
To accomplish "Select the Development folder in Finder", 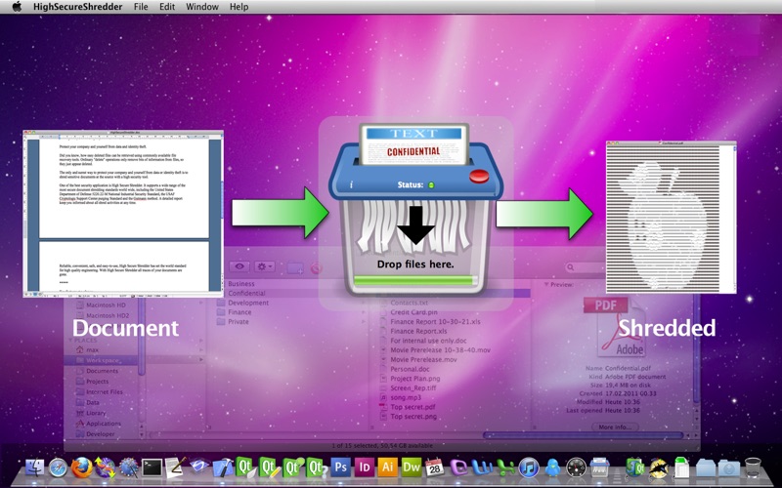I will click(x=248, y=303).
